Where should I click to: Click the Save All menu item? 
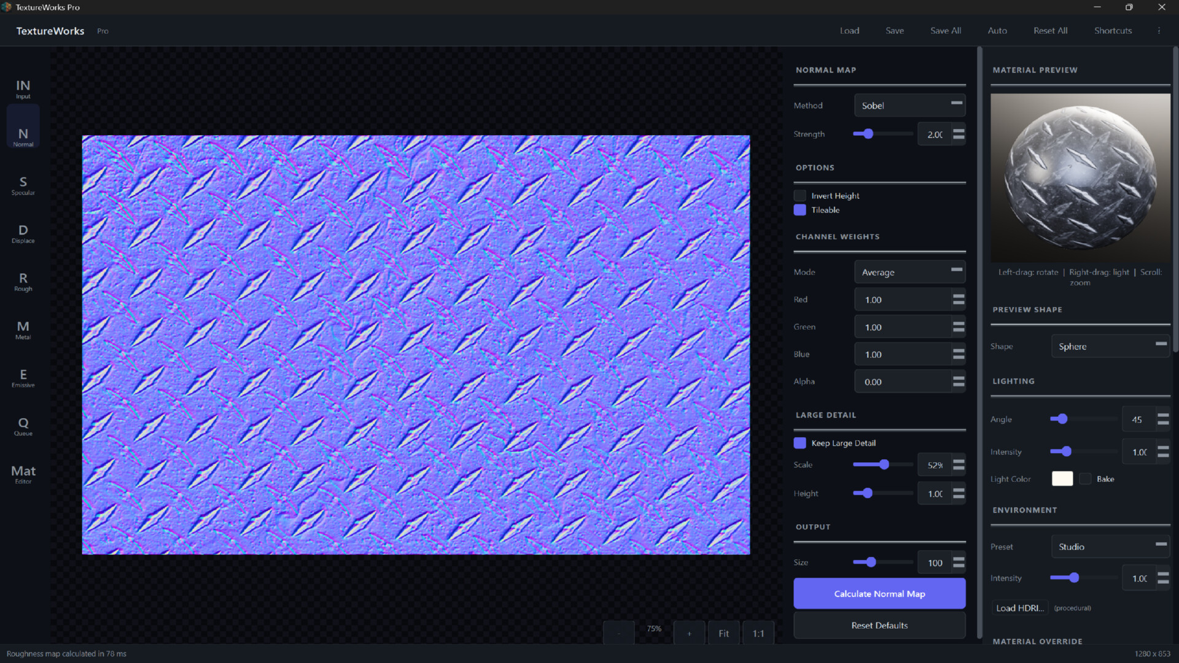pyautogui.click(x=945, y=30)
